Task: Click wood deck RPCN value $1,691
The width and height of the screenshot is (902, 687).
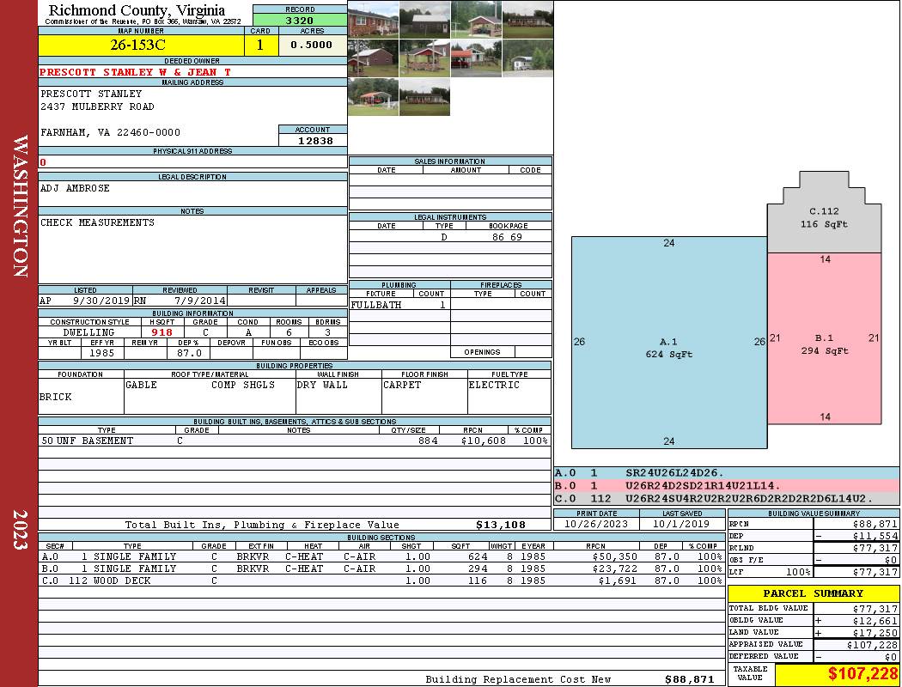Action: pos(618,581)
